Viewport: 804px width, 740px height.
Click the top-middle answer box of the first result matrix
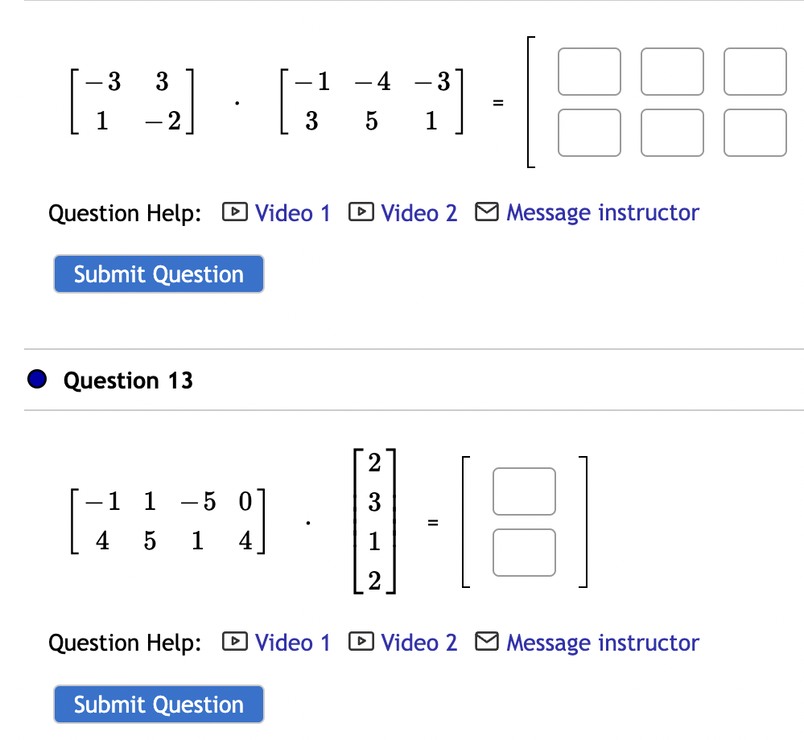pyautogui.click(x=672, y=72)
